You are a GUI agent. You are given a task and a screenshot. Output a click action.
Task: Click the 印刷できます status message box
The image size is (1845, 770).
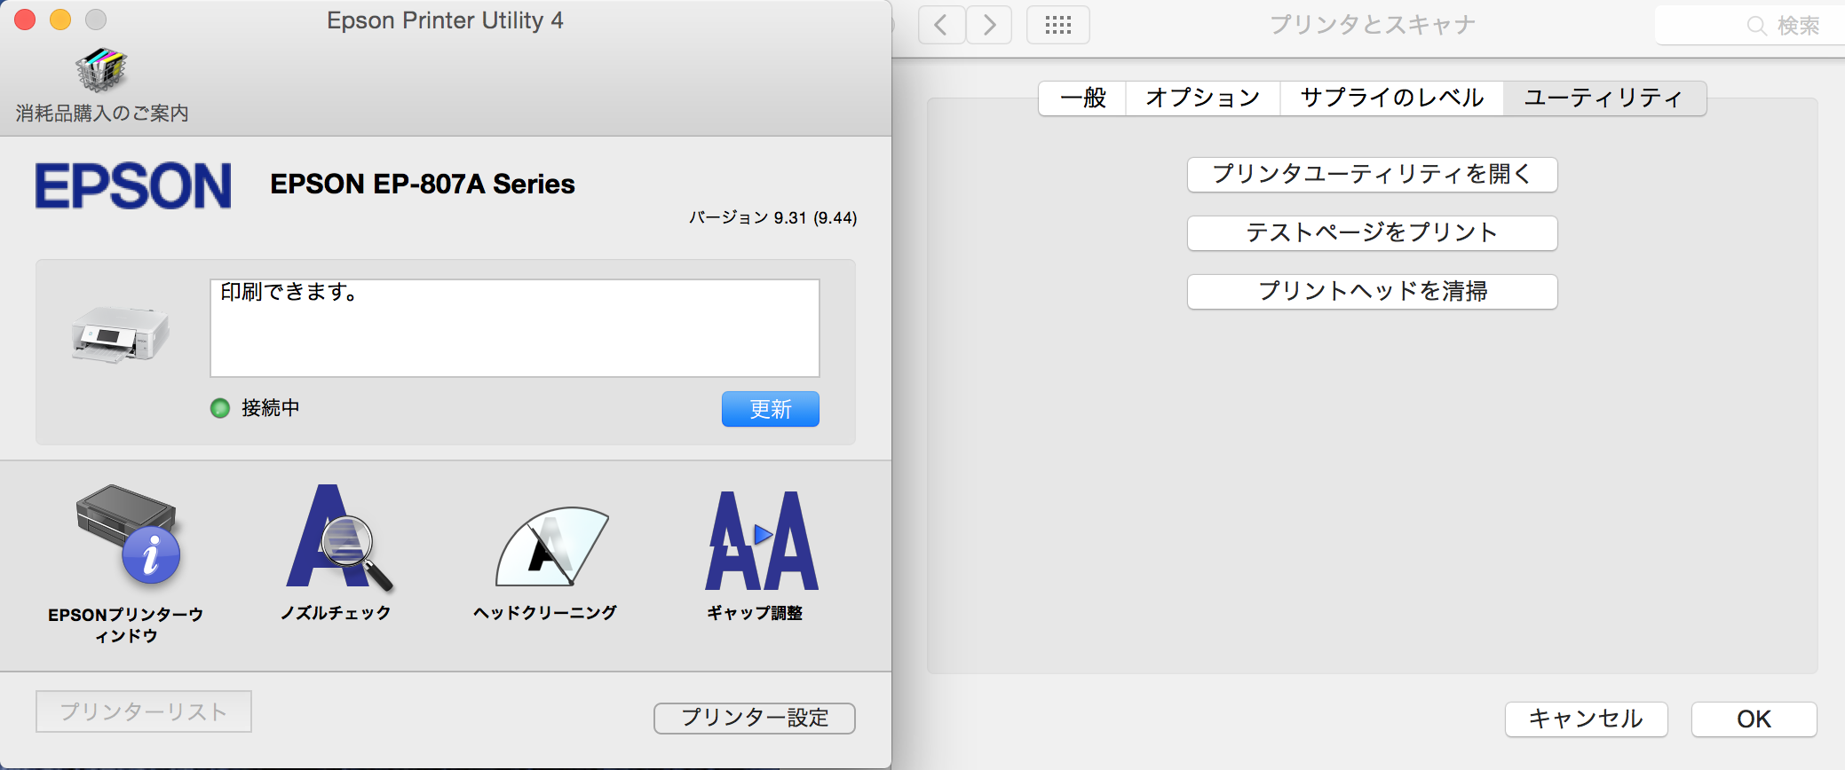point(515,328)
